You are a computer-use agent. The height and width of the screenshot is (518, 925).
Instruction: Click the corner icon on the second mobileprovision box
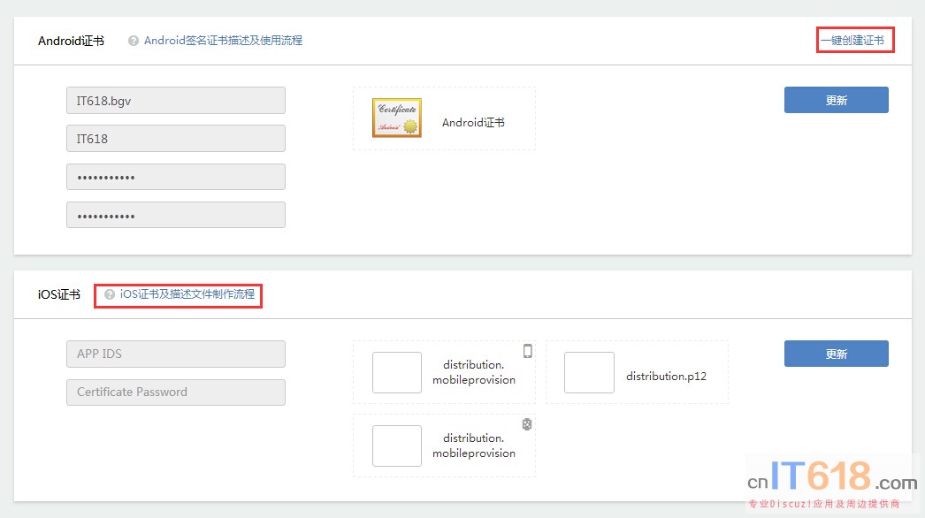tap(527, 424)
